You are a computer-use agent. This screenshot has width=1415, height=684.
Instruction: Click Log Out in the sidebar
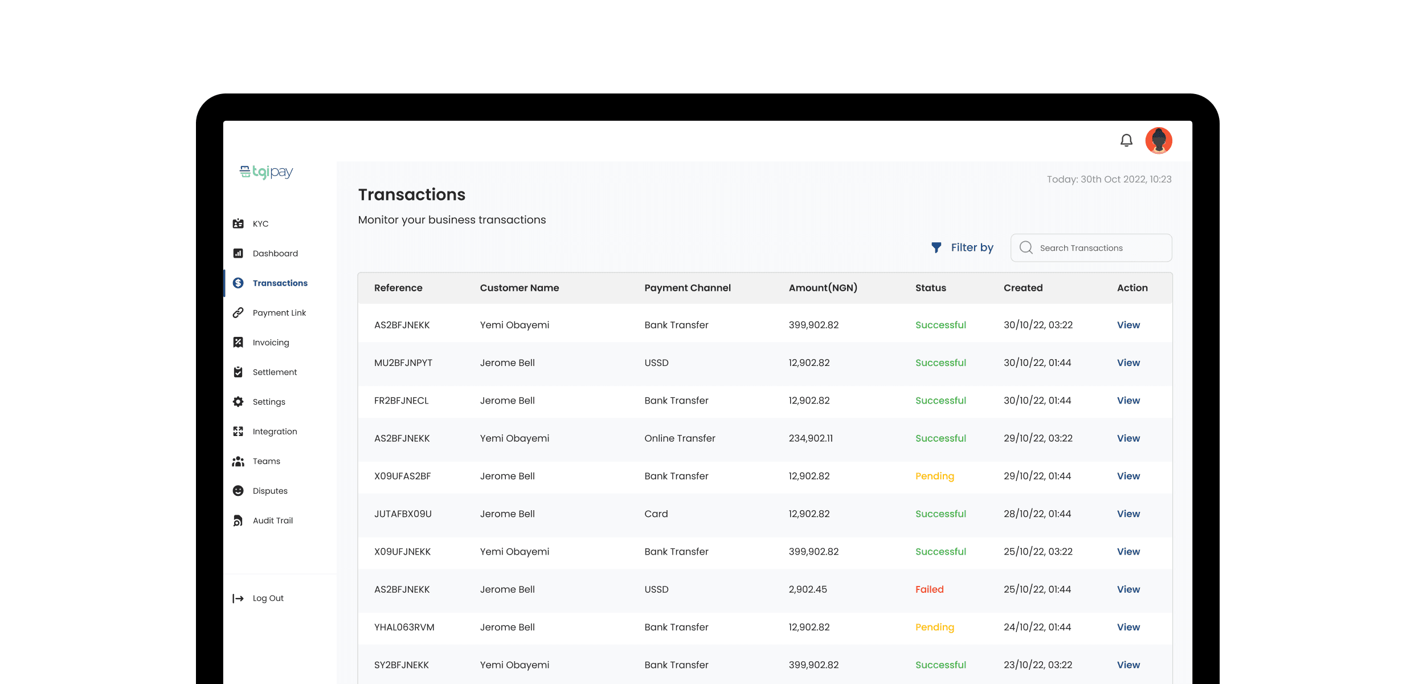[268, 598]
